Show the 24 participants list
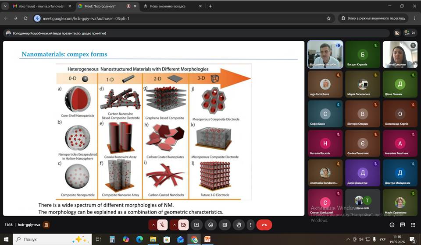Screen dimensions: 421x245 point(410,33)
